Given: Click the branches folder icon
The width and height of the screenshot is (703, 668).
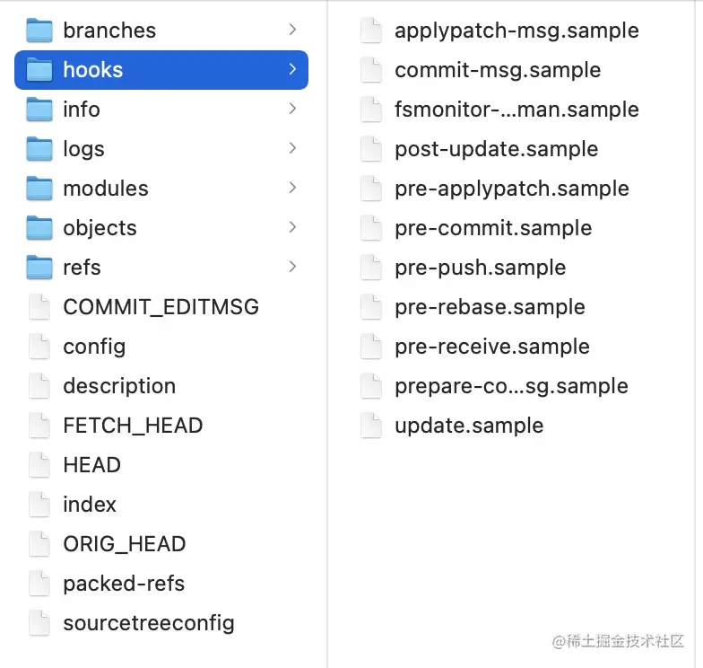Looking at the screenshot, I should tap(39, 31).
